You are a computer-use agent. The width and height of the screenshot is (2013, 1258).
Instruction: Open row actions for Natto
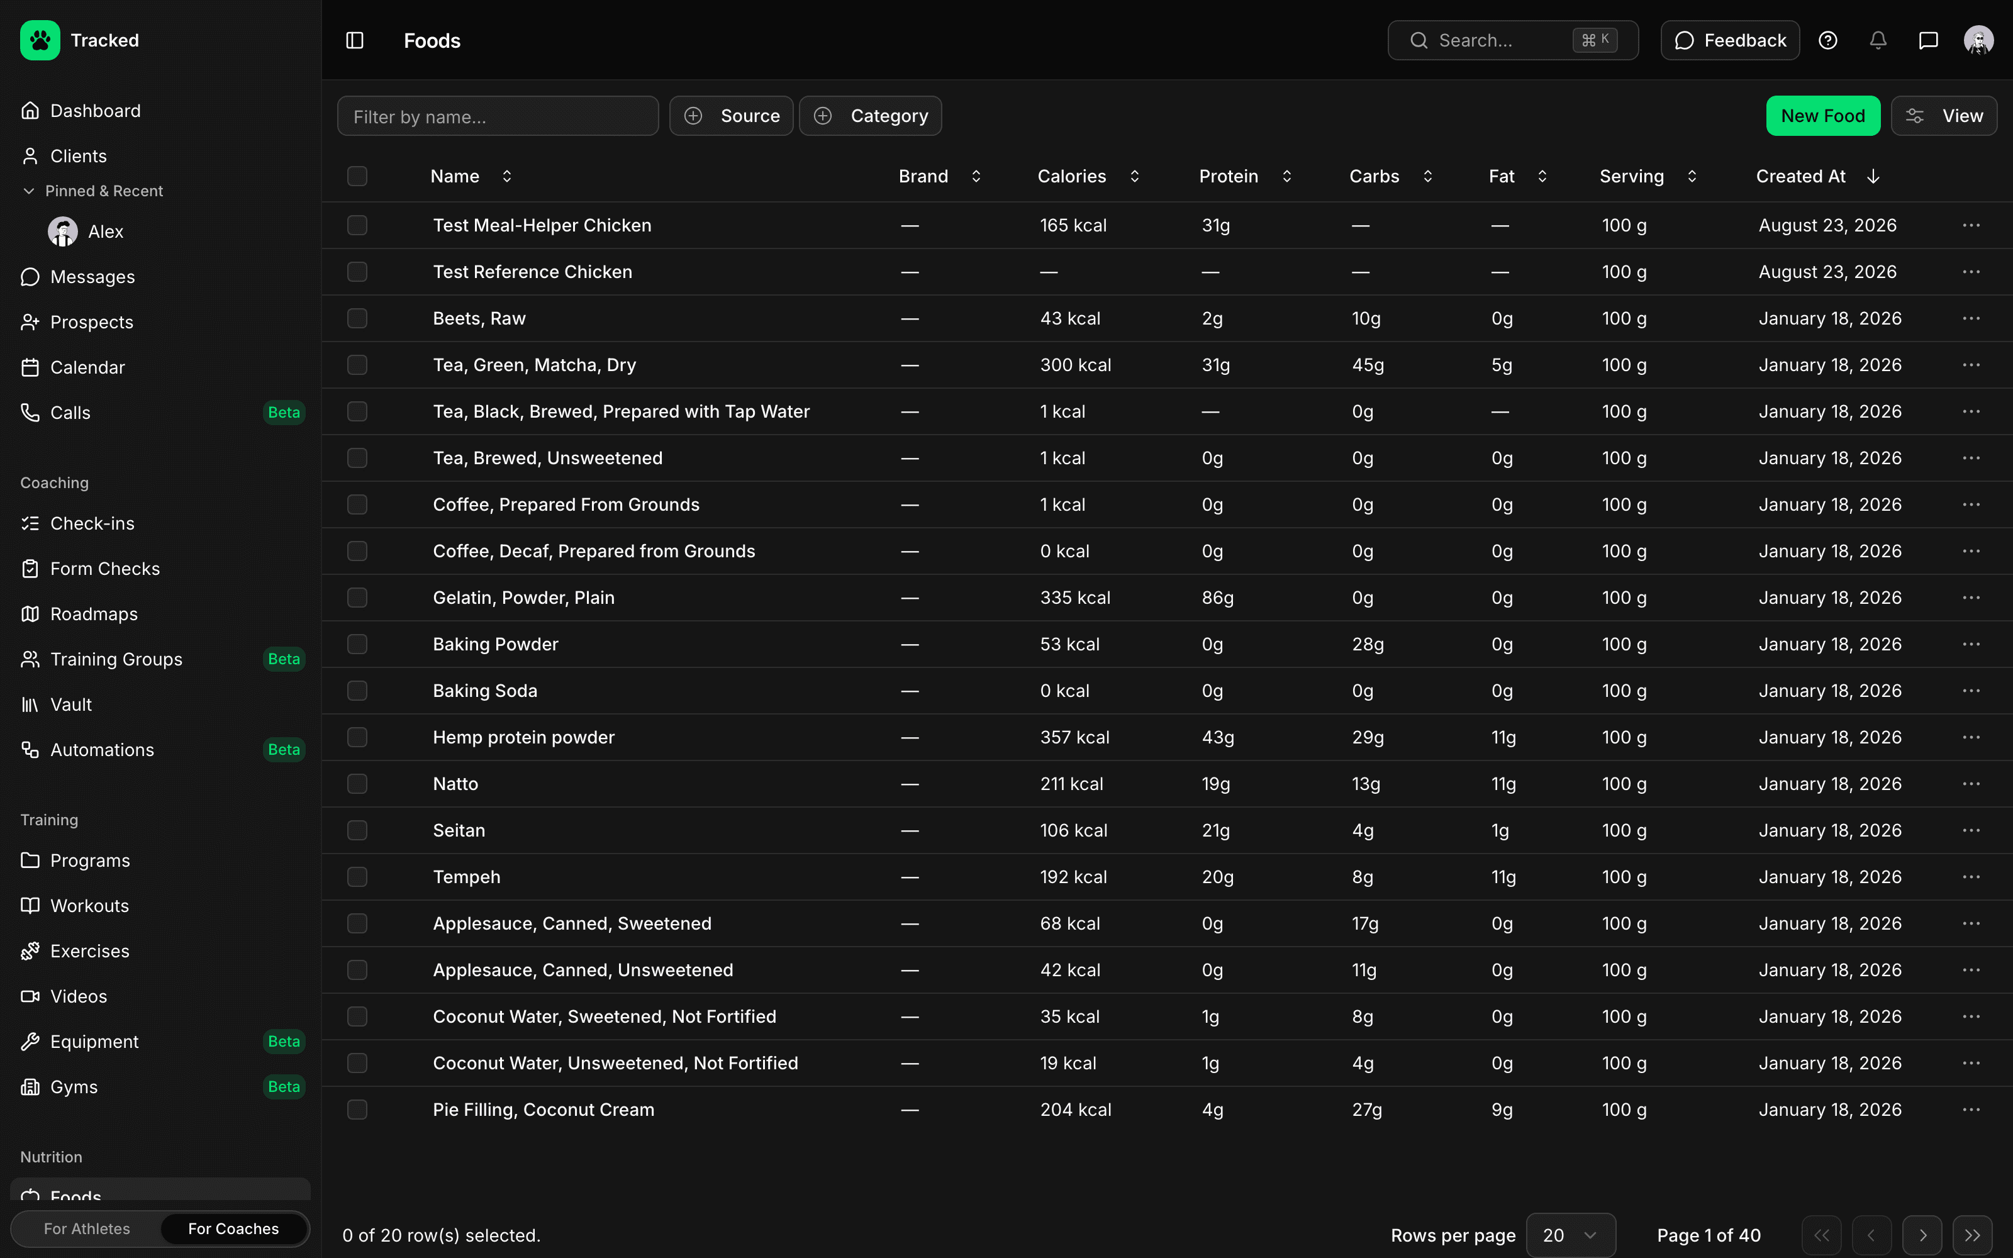1971,784
